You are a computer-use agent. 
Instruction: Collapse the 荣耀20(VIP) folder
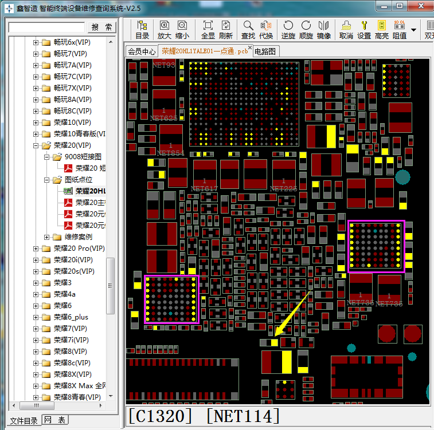36,145
